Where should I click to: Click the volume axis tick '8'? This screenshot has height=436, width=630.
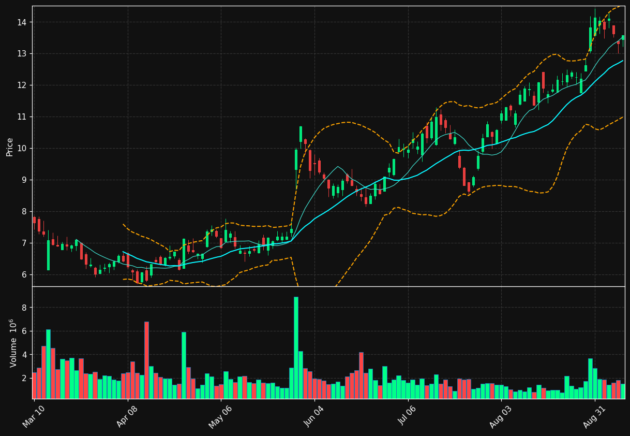(x=25, y=308)
